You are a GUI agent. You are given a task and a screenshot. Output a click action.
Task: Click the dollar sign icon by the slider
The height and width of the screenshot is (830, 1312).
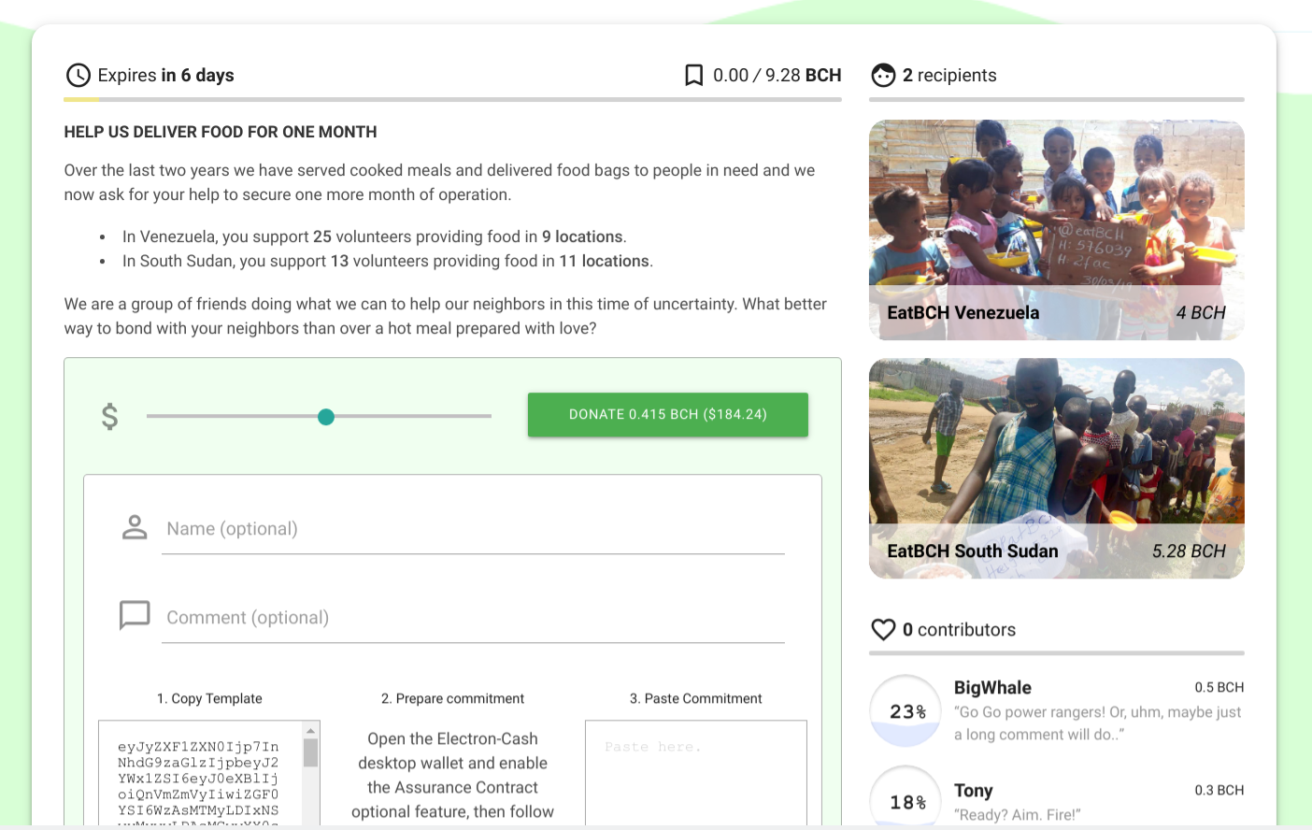[x=110, y=416]
